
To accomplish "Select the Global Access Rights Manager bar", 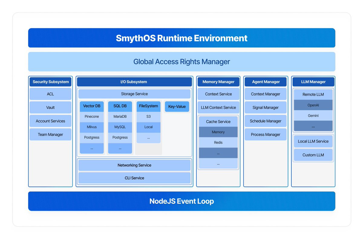I will (181, 62).
